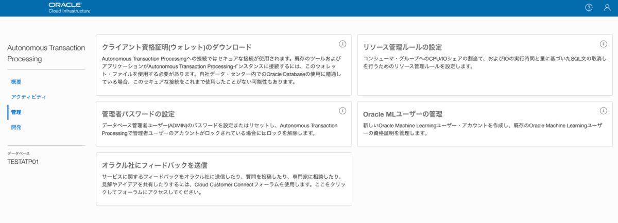Click the データベース label in sidebar

tap(19, 153)
